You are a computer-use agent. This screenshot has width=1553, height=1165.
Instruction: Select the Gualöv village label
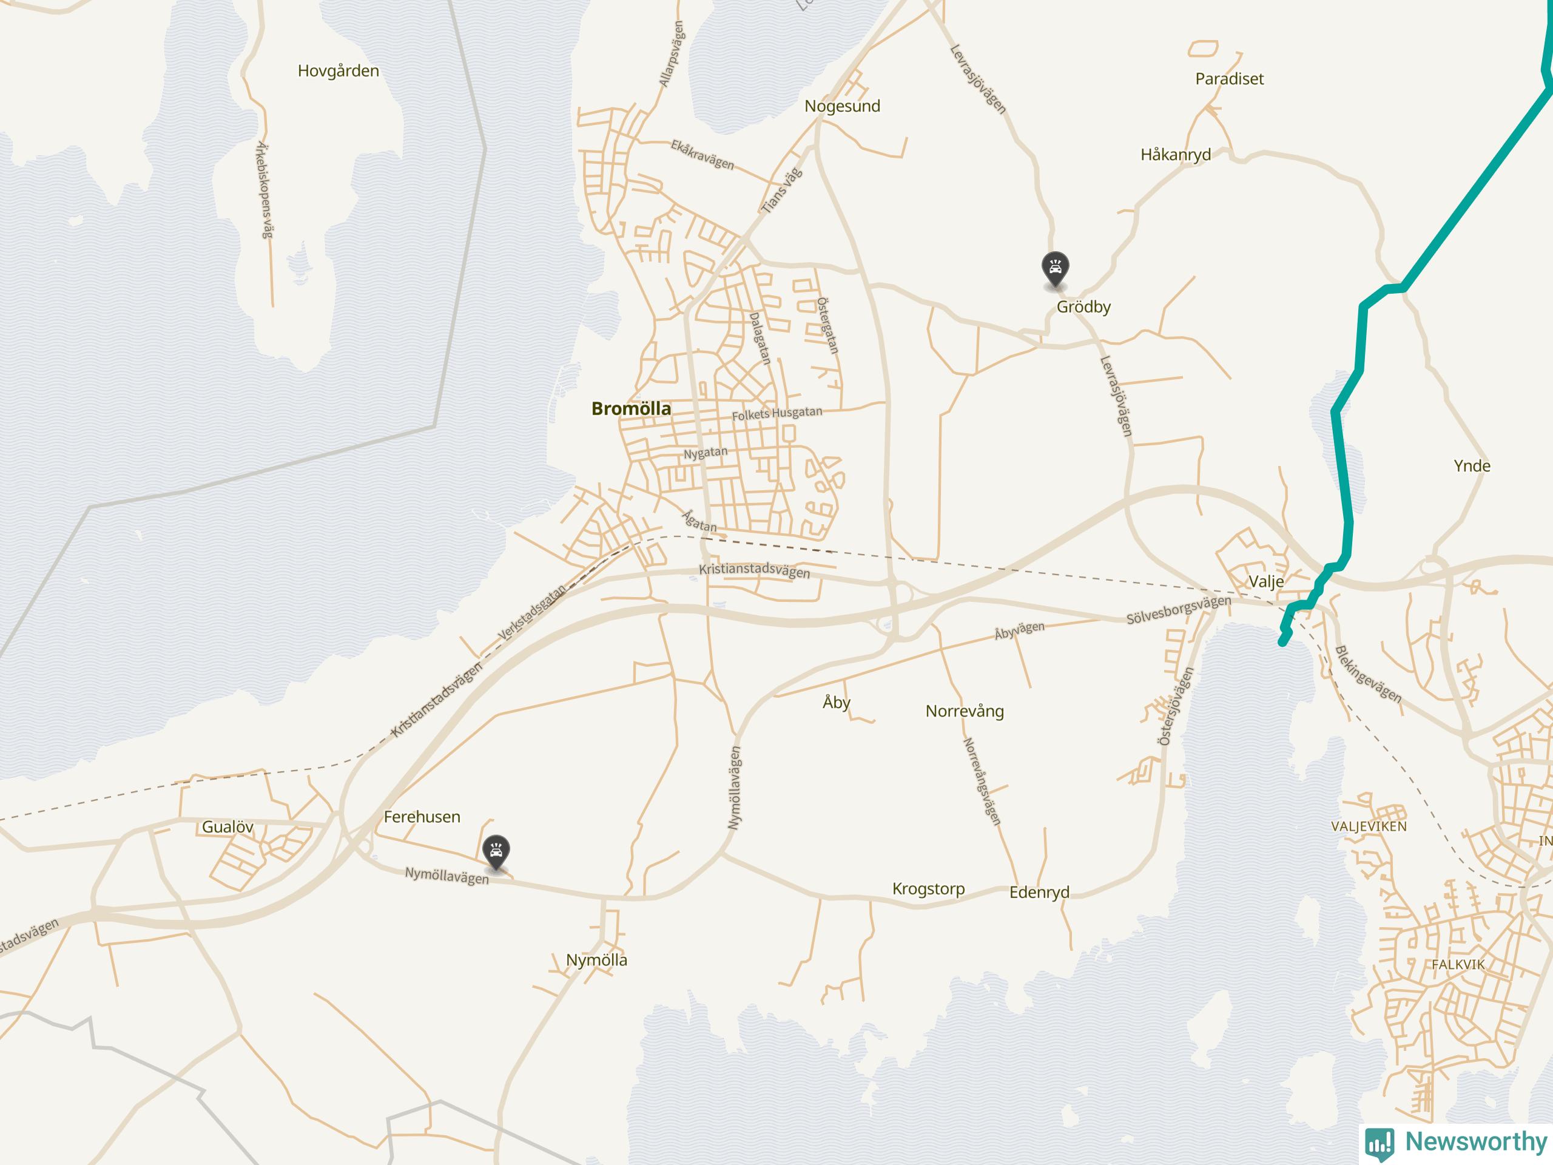click(227, 826)
